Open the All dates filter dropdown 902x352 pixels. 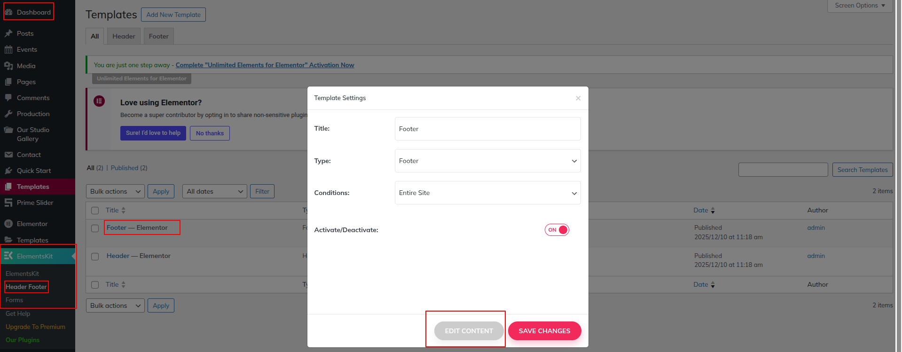point(214,191)
